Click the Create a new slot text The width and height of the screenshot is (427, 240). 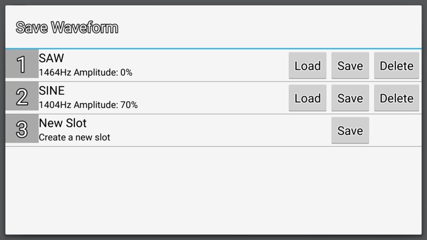[x=74, y=137]
